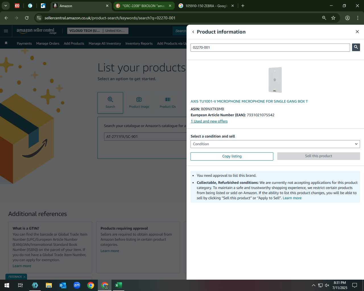
Task: Close the Product information panel
Action: tap(357, 32)
